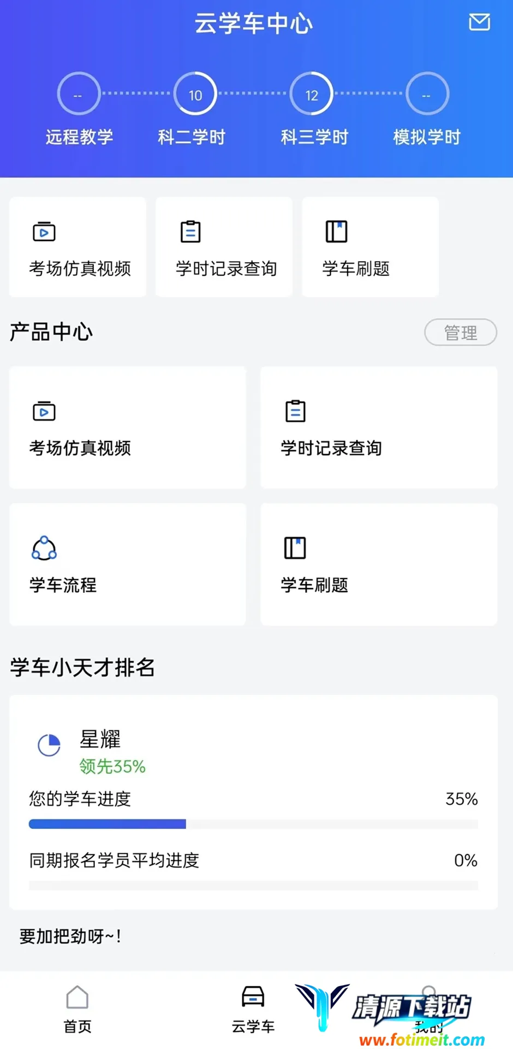This screenshot has width=513, height=1049.
Task: Open 学车刷题 card in 产品中心
Action: coord(379,564)
